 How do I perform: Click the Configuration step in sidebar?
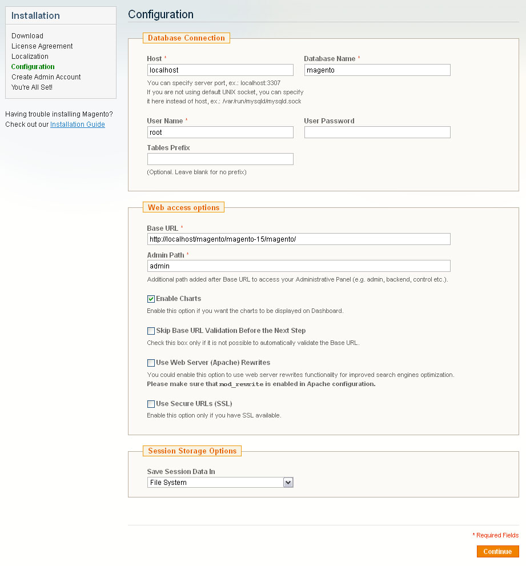coord(33,67)
